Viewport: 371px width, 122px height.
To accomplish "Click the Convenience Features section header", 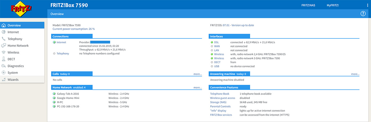I will [x=229, y=87].
